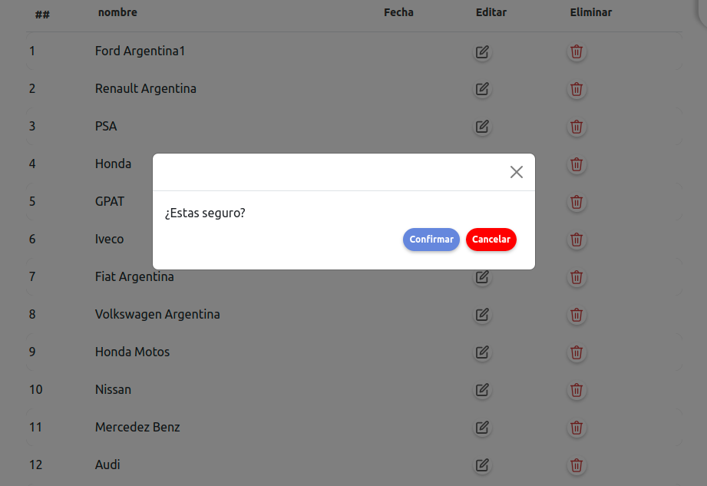Click the trash icon for Honda Motos
Image resolution: width=707 pixels, height=486 pixels.
coord(577,352)
